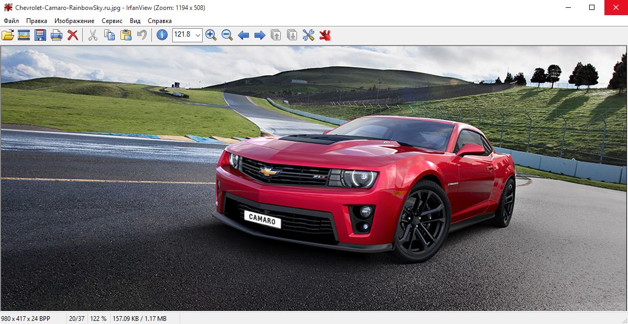Show image information via the blue info icon
The width and height of the screenshot is (628, 324).
pos(162,35)
